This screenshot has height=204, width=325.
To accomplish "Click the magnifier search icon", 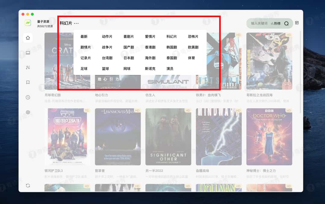I will (286, 23).
